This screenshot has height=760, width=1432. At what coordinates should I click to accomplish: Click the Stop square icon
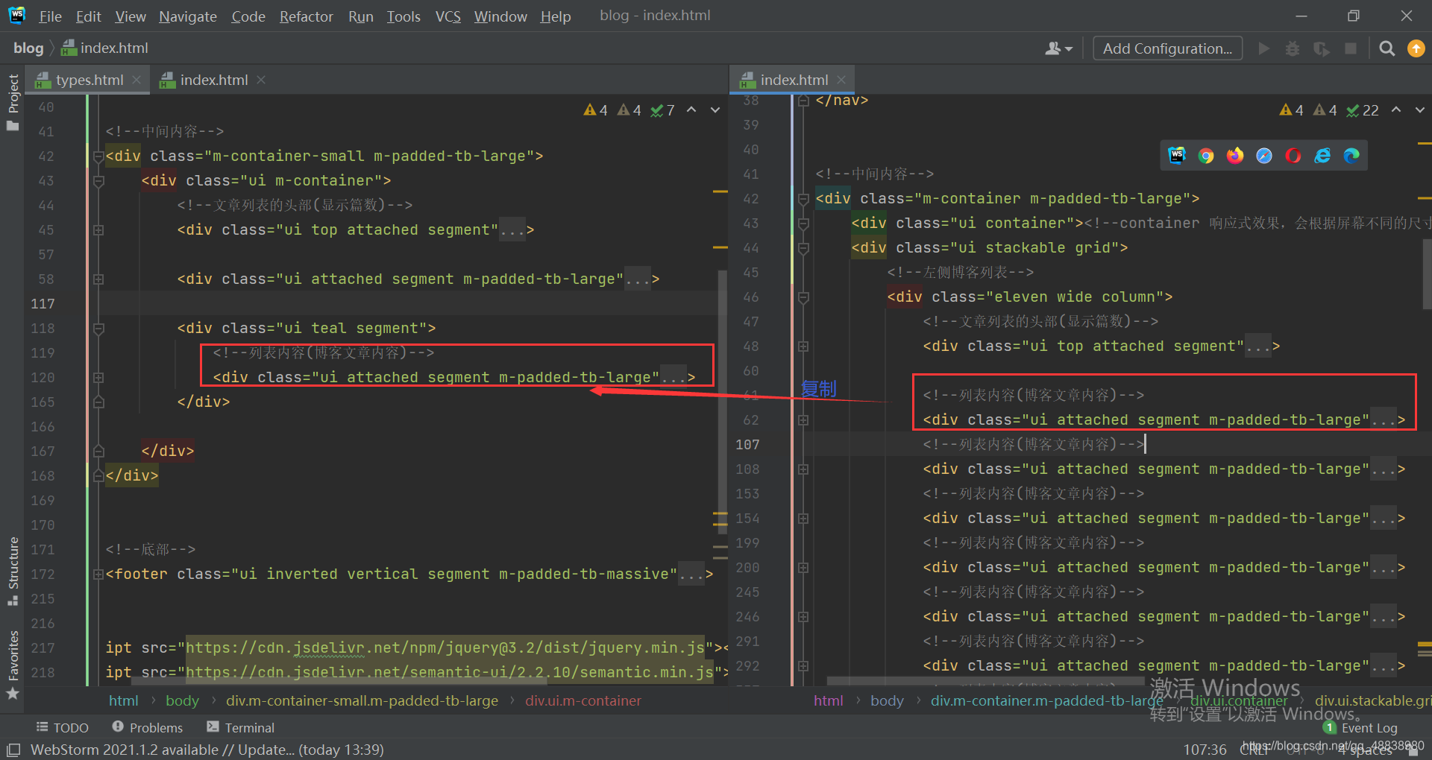point(1350,48)
